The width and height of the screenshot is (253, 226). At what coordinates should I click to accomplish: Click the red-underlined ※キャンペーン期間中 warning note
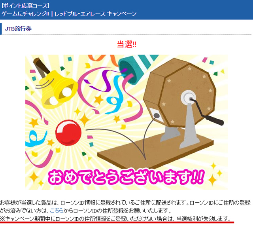pos(116,219)
